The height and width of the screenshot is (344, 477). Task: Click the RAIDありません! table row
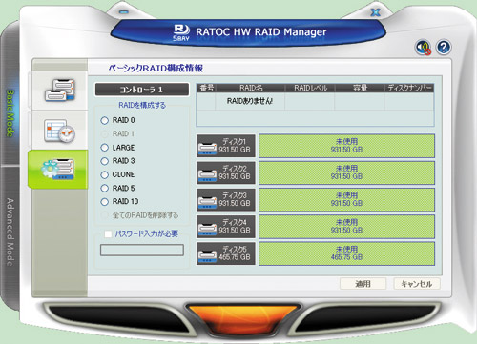click(x=315, y=101)
